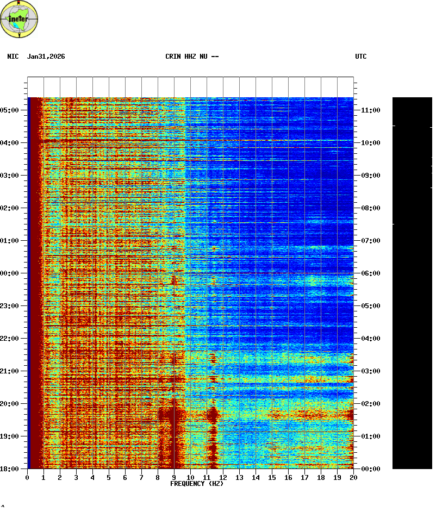Select the 09:00 UTC time marker

370,176
